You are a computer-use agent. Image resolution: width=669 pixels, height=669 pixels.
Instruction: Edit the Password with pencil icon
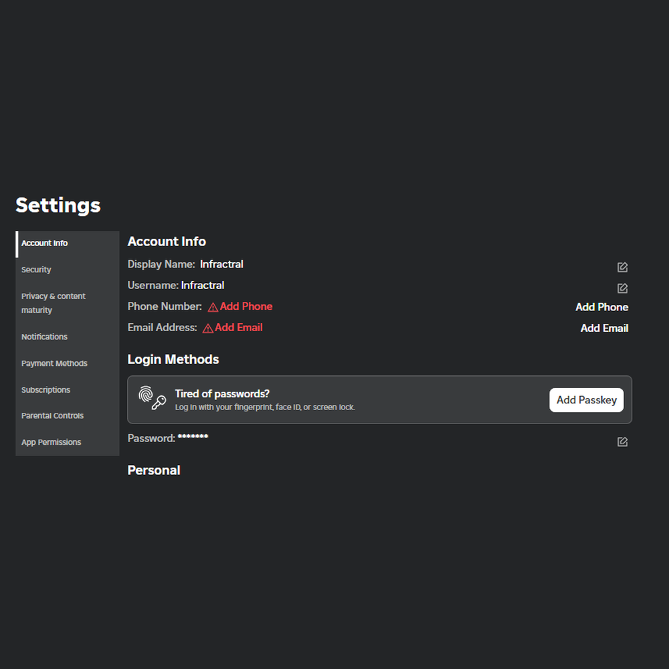point(622,442)
